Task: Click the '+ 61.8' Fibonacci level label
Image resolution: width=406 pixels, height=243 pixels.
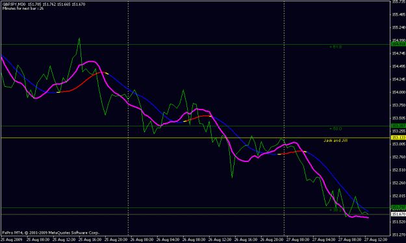Action: [336, 47]
